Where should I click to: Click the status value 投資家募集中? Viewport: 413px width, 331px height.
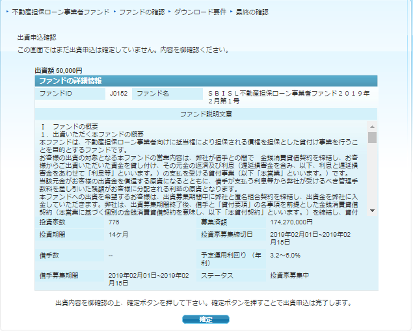tap(289, 276)
